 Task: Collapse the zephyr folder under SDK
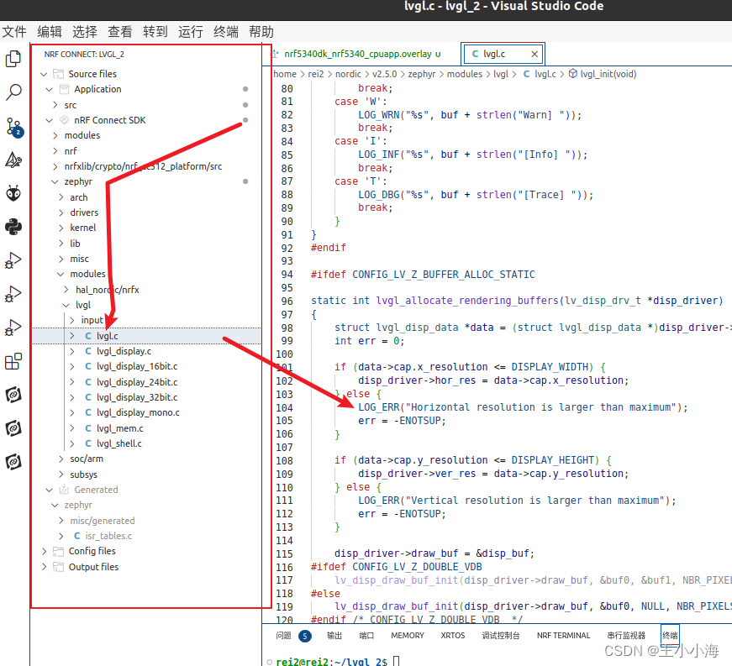[55, 182]
